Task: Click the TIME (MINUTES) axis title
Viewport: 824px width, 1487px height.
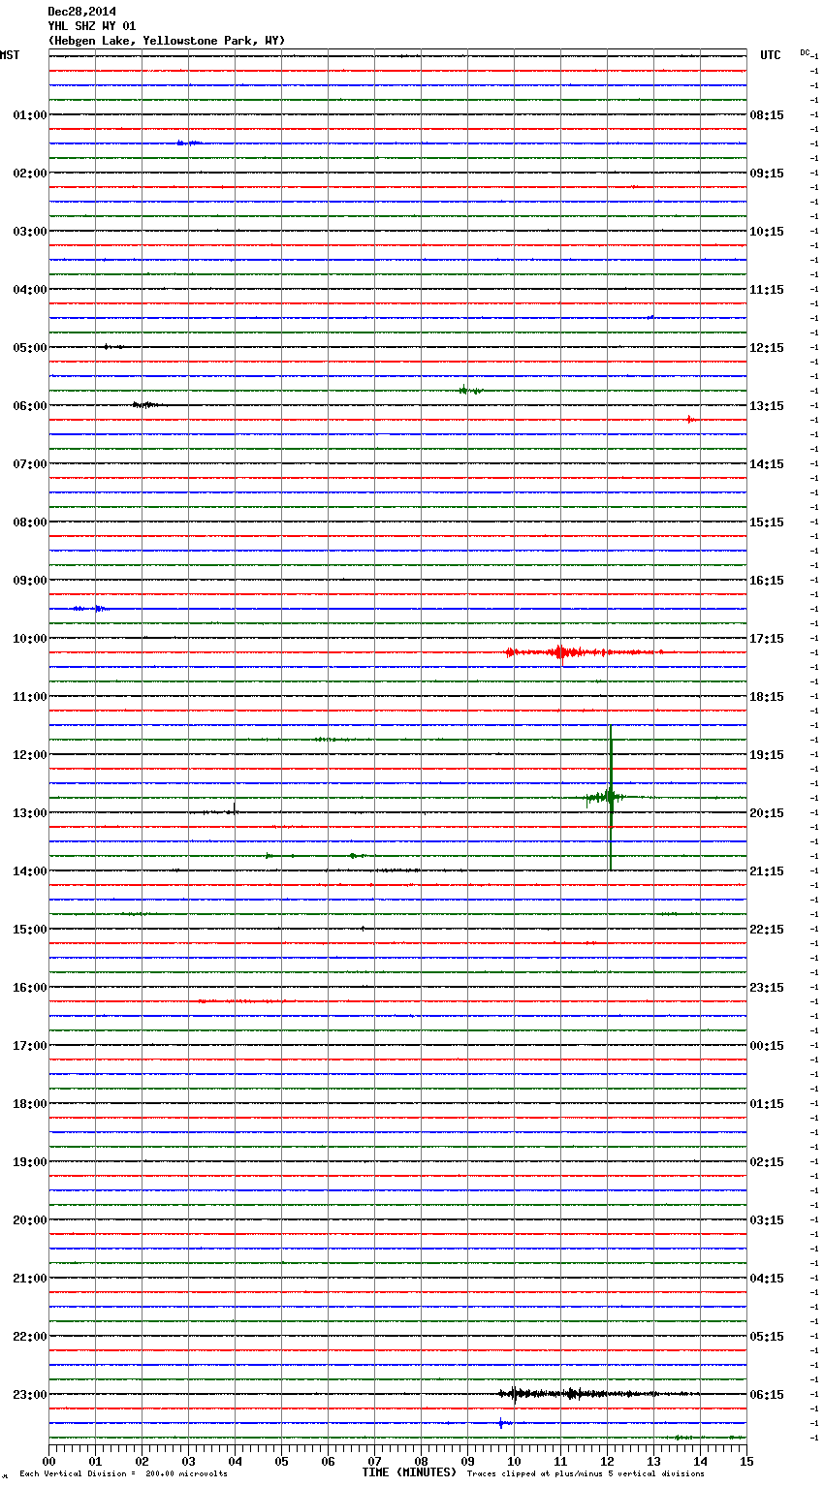Action: pyautogui.click(x=409, y=1472)
